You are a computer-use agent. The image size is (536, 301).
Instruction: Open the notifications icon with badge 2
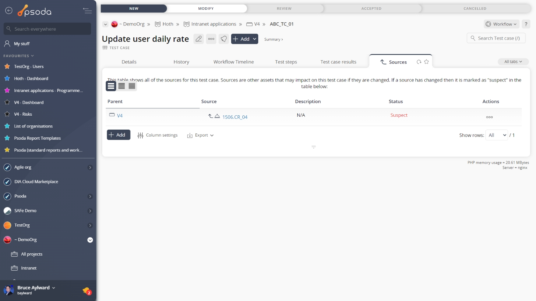click(x=87, y=291)
